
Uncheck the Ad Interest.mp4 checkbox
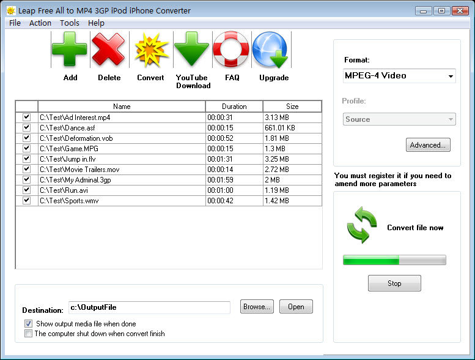[x=27, y=118]
